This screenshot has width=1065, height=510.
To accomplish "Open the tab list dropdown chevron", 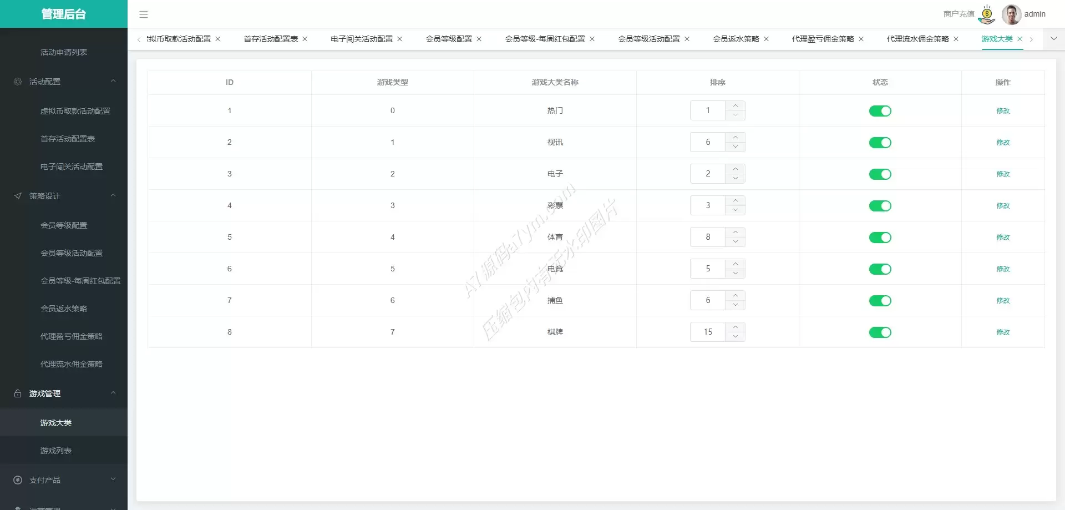I will [1054, 39].
